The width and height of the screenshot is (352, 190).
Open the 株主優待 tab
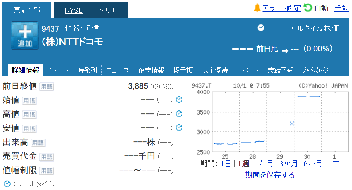[214, 70]
